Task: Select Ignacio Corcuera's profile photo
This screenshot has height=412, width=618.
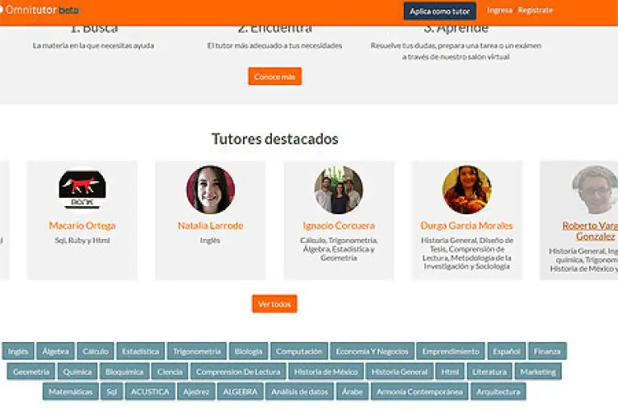Action: pos(339,189)
